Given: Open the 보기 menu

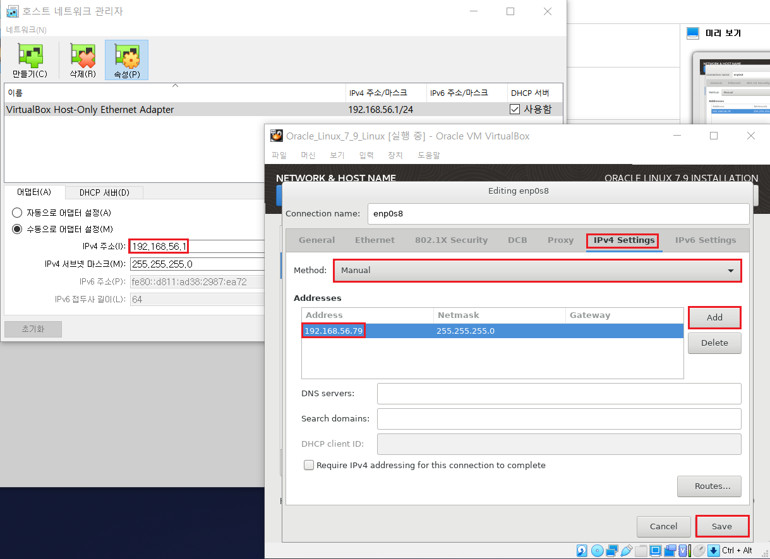Looking at the screenshot, I should coord(337,155).
